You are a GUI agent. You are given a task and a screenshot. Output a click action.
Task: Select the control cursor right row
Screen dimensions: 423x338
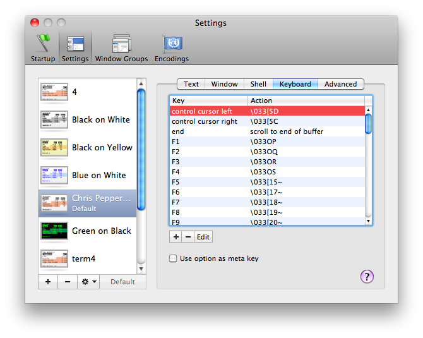point(267,121)
